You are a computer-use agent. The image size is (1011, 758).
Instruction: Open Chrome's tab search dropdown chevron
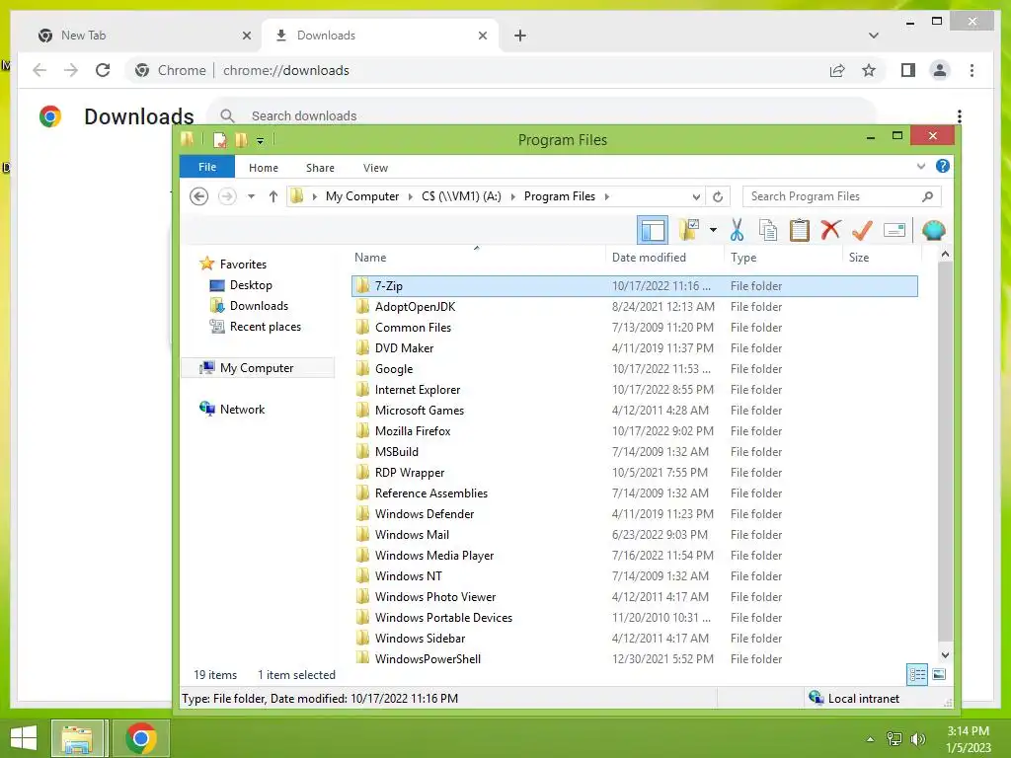point(874,36)
